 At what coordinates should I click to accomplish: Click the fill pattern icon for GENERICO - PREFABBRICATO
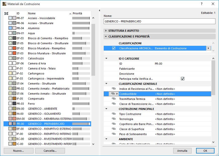click(x=10, y=124)
